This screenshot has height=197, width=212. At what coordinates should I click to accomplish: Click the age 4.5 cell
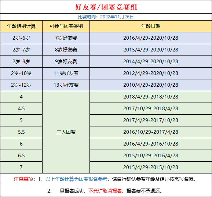[21, 108]
